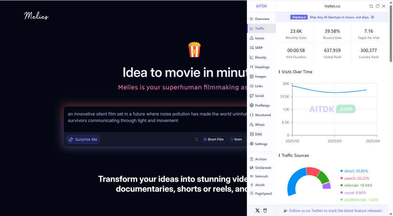The image size is (393, 216).
Task: Click the Social bird icon
Action: (x=252, y=96)
